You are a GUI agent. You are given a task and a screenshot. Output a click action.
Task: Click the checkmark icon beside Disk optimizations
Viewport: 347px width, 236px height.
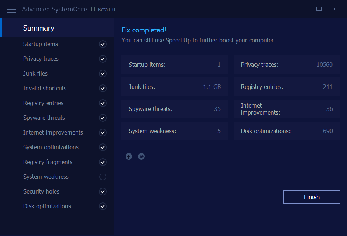pyautogui.click(x=103, y=206)
